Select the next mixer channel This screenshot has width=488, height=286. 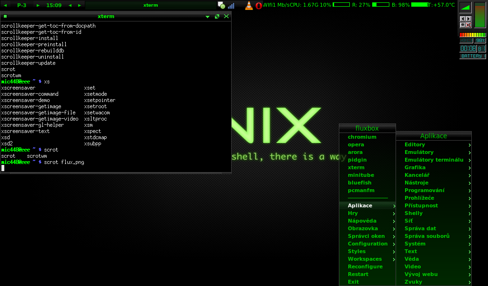(x=468, y=19)
